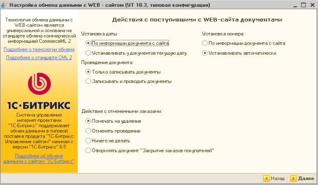Open 'Подробнее о стандарте CML 2' link
The width and height of the screenshot is (318, 185).
[39, 58]
